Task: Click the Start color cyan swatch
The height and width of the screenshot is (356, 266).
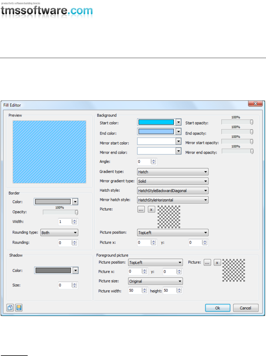Action: coord(156,122)
